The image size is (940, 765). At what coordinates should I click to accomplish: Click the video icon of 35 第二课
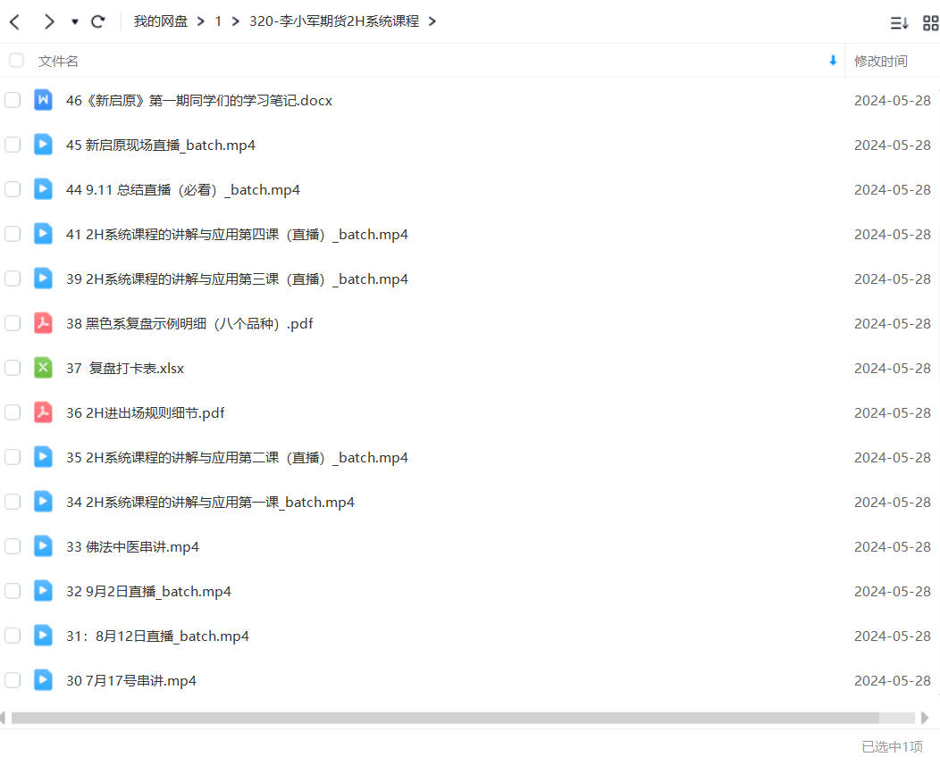(43, 456)
